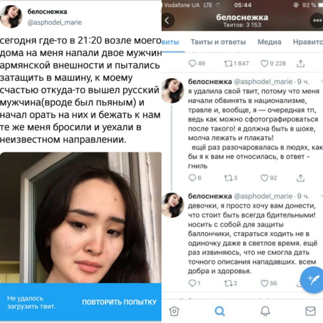This screenshot has width=323, height=323.
Task: Expand the chevron menu on first 9 ч. tweet
Action: pyautogui.click(x=321, y=82)
